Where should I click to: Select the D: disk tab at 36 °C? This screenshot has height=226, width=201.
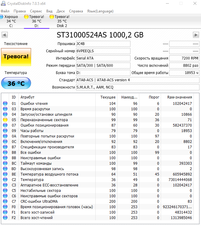(37, 21)
